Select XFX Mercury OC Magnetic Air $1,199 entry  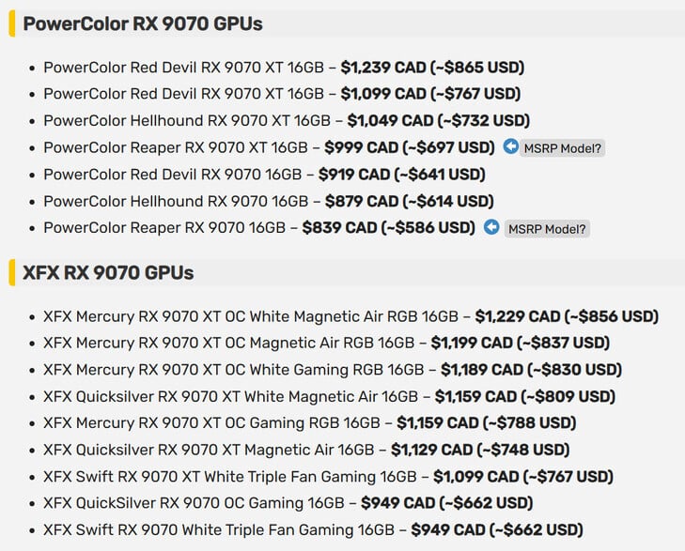click(x=326, y=343)
